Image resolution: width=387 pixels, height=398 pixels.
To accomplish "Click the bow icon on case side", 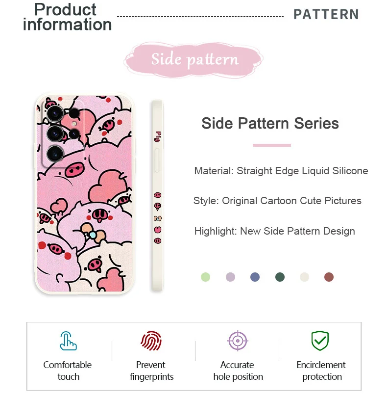I will pyautogui.click(x=158, y=218).
